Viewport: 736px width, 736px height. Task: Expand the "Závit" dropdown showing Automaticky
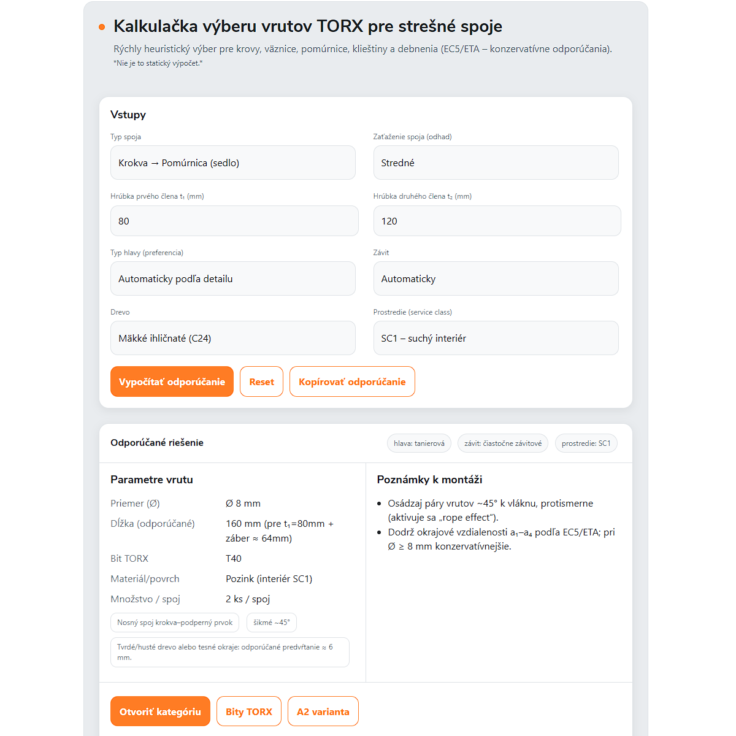496,278
